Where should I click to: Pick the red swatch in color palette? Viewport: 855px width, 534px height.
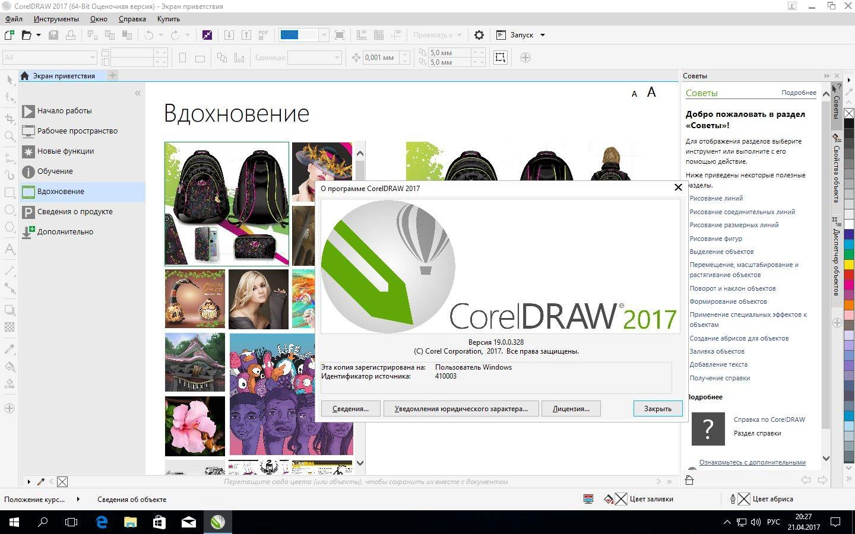[x=849, y=274]
